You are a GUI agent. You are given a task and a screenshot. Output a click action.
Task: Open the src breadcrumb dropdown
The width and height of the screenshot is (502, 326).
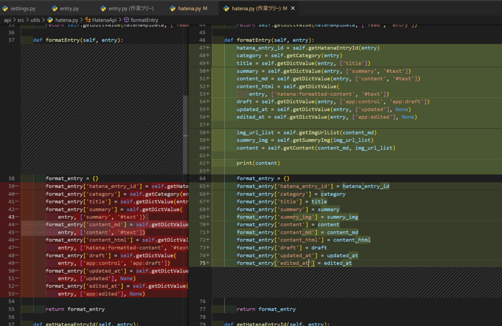click(21, 20)
